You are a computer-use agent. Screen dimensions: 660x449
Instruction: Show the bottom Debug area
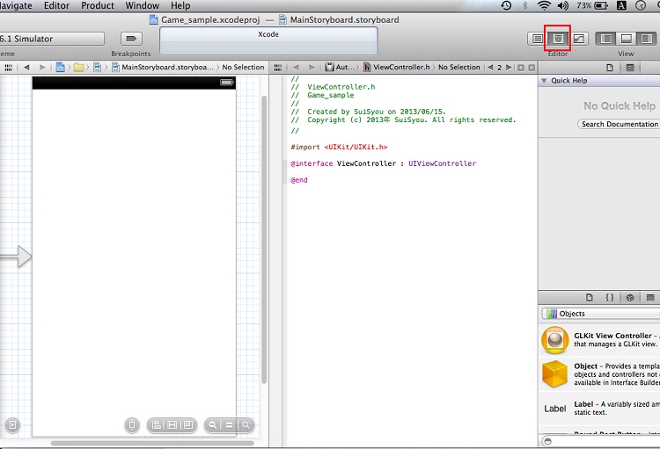pyautogui.click(x=627, y=39)
